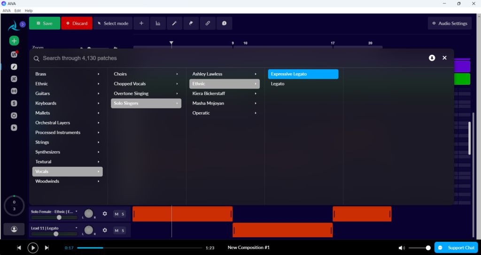Open Audio Settings
This screenshot has width=481, height=255.
tap(450, 23)
